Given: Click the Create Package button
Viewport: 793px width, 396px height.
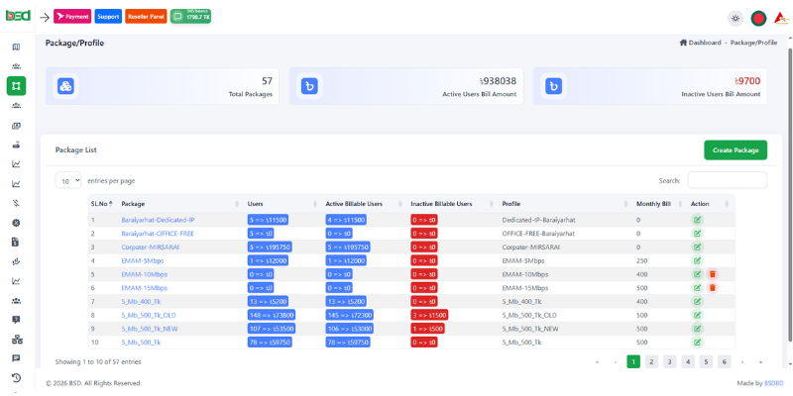Looking at the screenshot, I should (x=735, y=149).
